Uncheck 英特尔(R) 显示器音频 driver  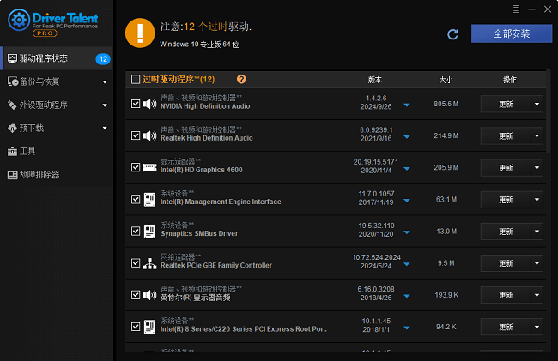pos(136,295)
